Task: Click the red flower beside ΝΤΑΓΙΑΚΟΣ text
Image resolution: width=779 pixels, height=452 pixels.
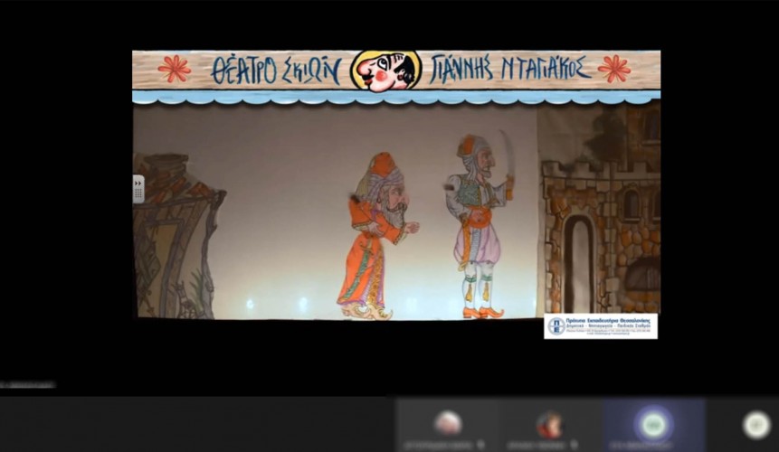Action: click(x=614, y=69)
